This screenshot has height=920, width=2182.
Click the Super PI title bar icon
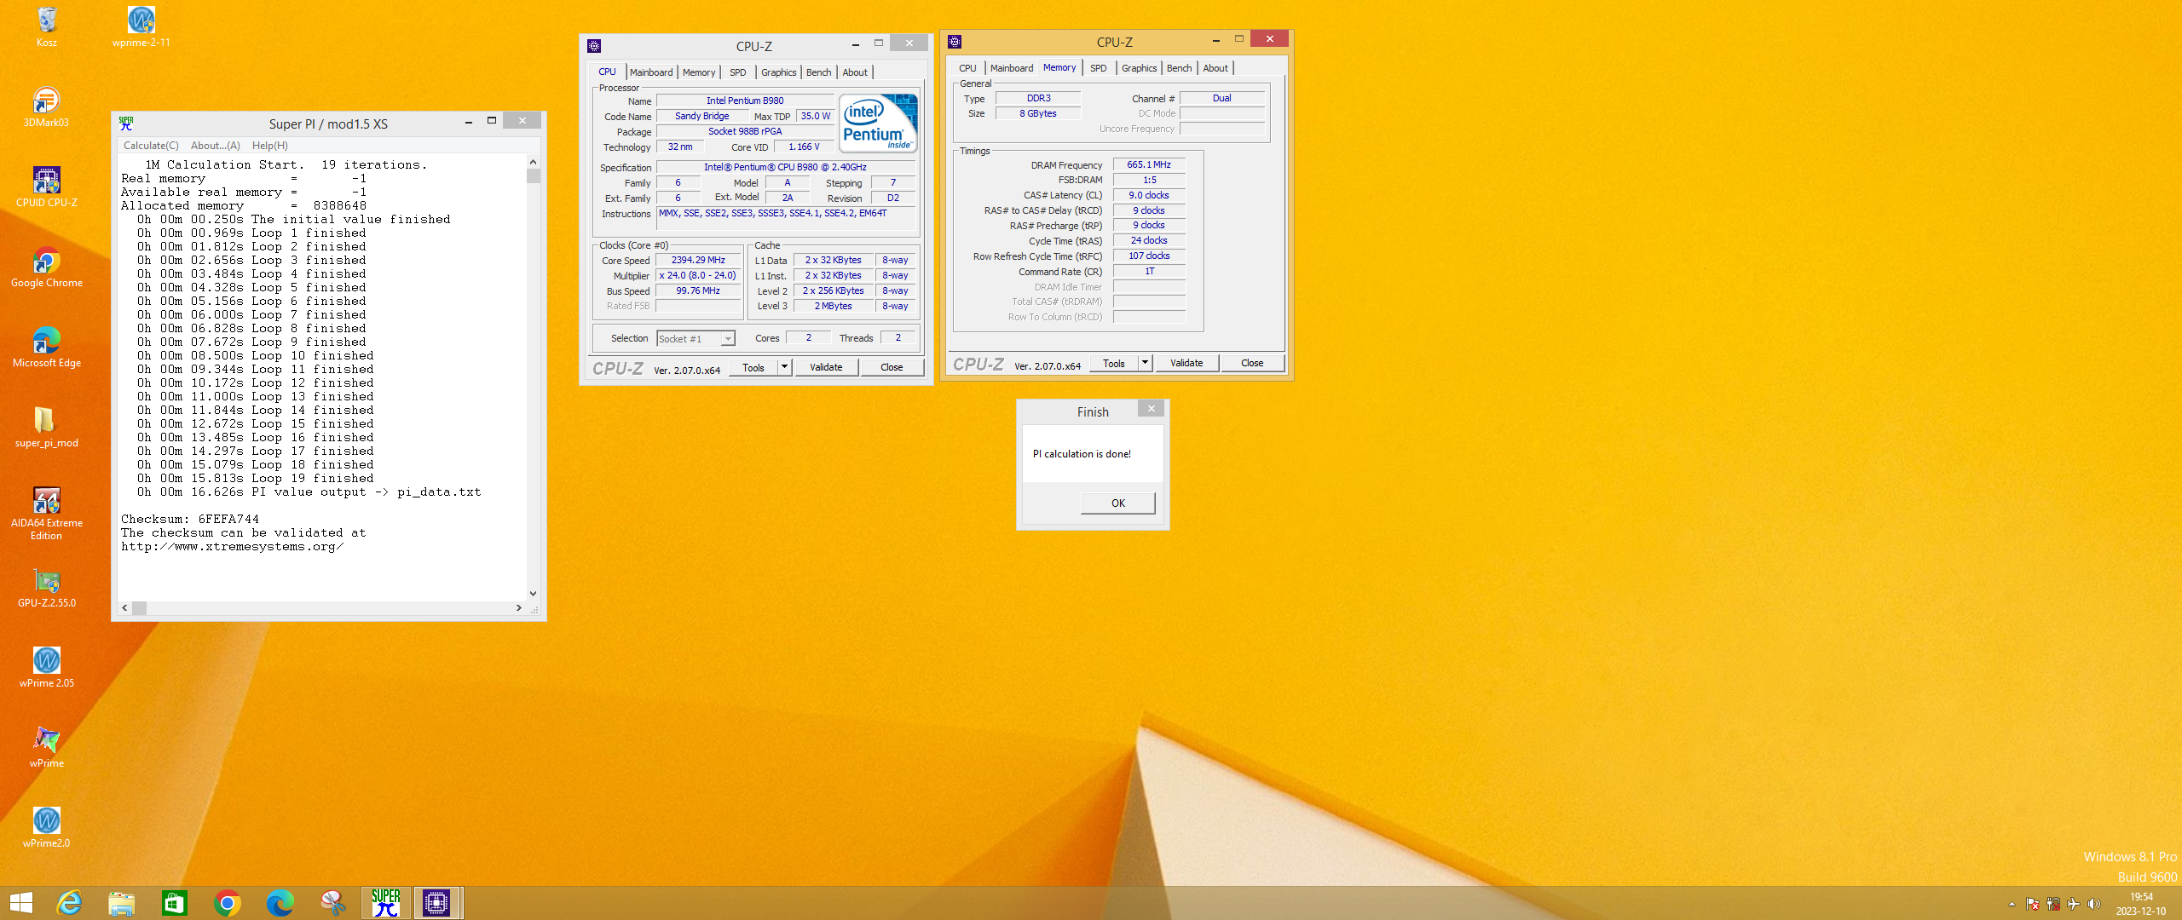pos(126,124)
